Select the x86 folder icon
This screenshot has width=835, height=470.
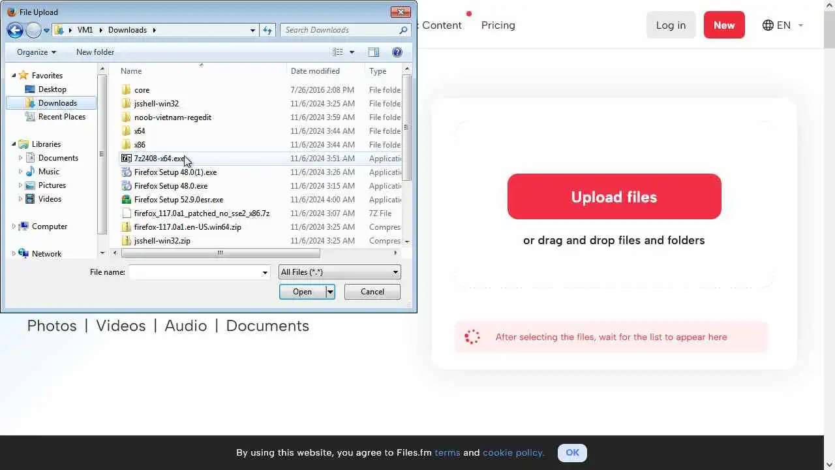[127, 145]
